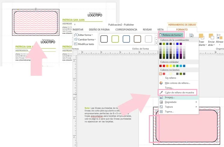This screenshot has width=224, height=147.
Task: Apply the blue outline shape style
Action: [x=126, y=39]
